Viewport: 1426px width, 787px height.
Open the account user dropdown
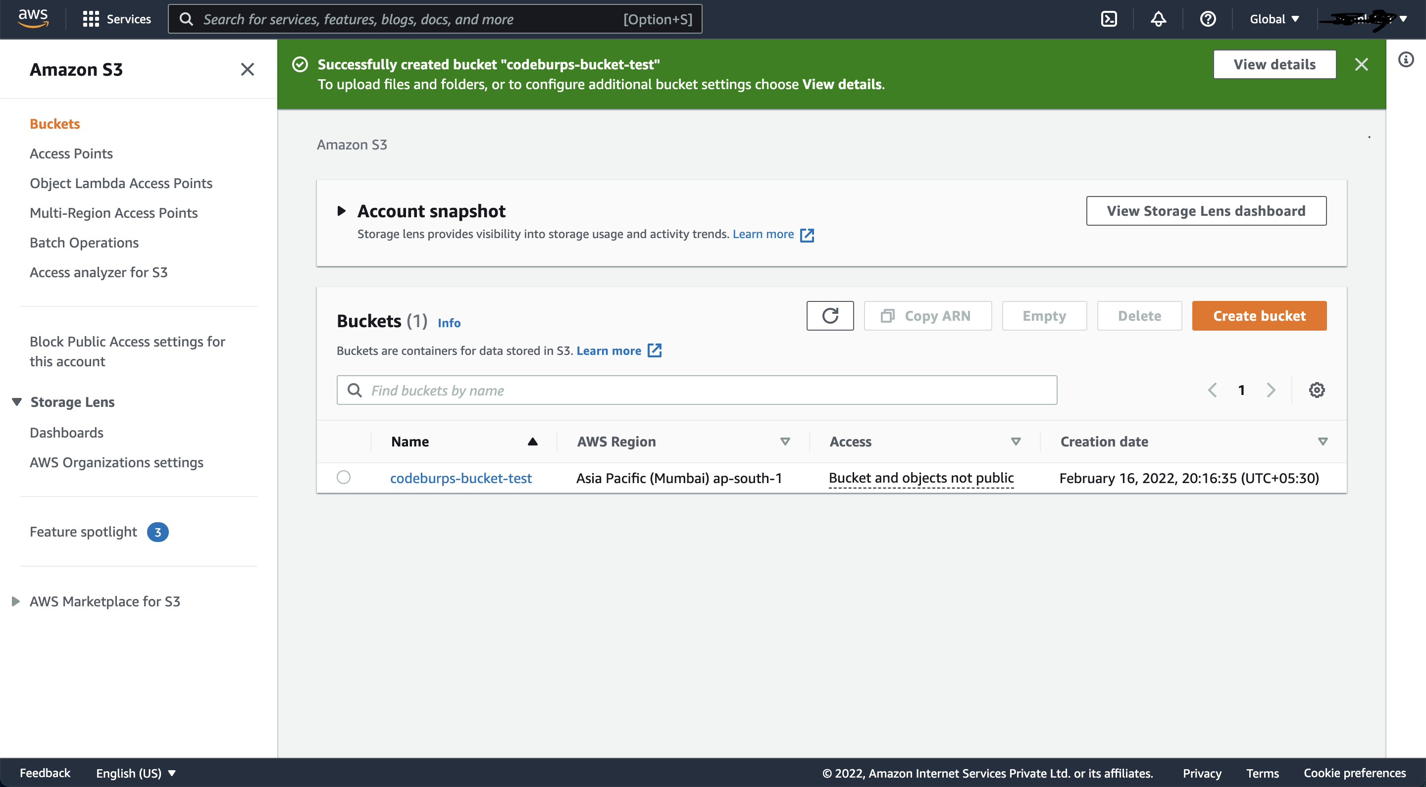pos(1365,19)
